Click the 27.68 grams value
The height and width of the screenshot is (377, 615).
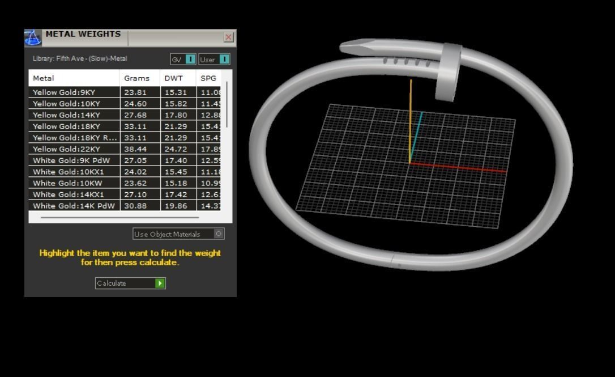point(135,115)
